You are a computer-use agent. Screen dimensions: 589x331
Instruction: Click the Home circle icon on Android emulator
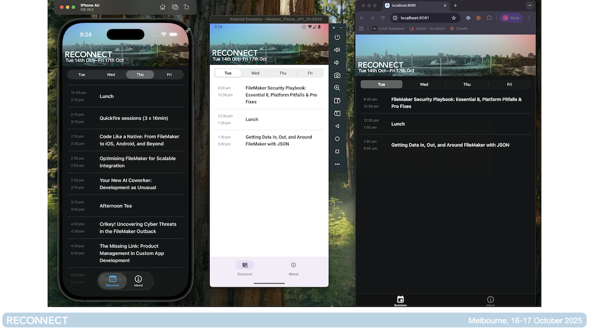click(337, 139)
